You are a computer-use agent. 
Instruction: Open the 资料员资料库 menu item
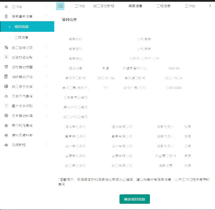point(22,135)
